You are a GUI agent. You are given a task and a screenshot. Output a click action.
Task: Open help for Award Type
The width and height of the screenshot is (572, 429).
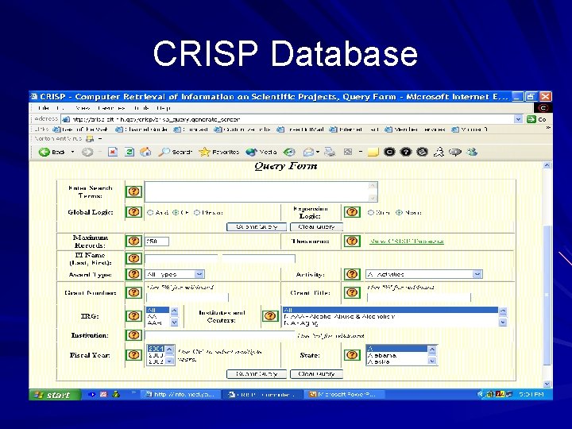(x=134, y=274)
